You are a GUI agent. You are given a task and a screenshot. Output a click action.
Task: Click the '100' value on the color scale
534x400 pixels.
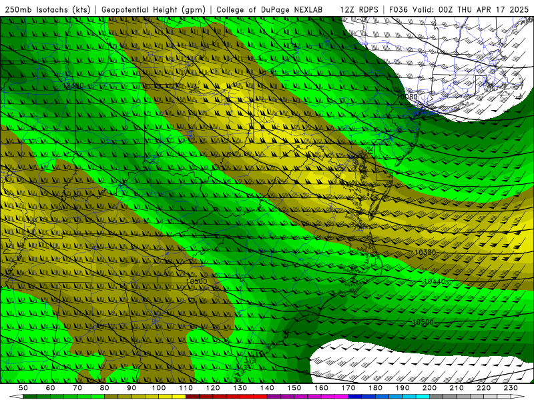tap(159, 388)
